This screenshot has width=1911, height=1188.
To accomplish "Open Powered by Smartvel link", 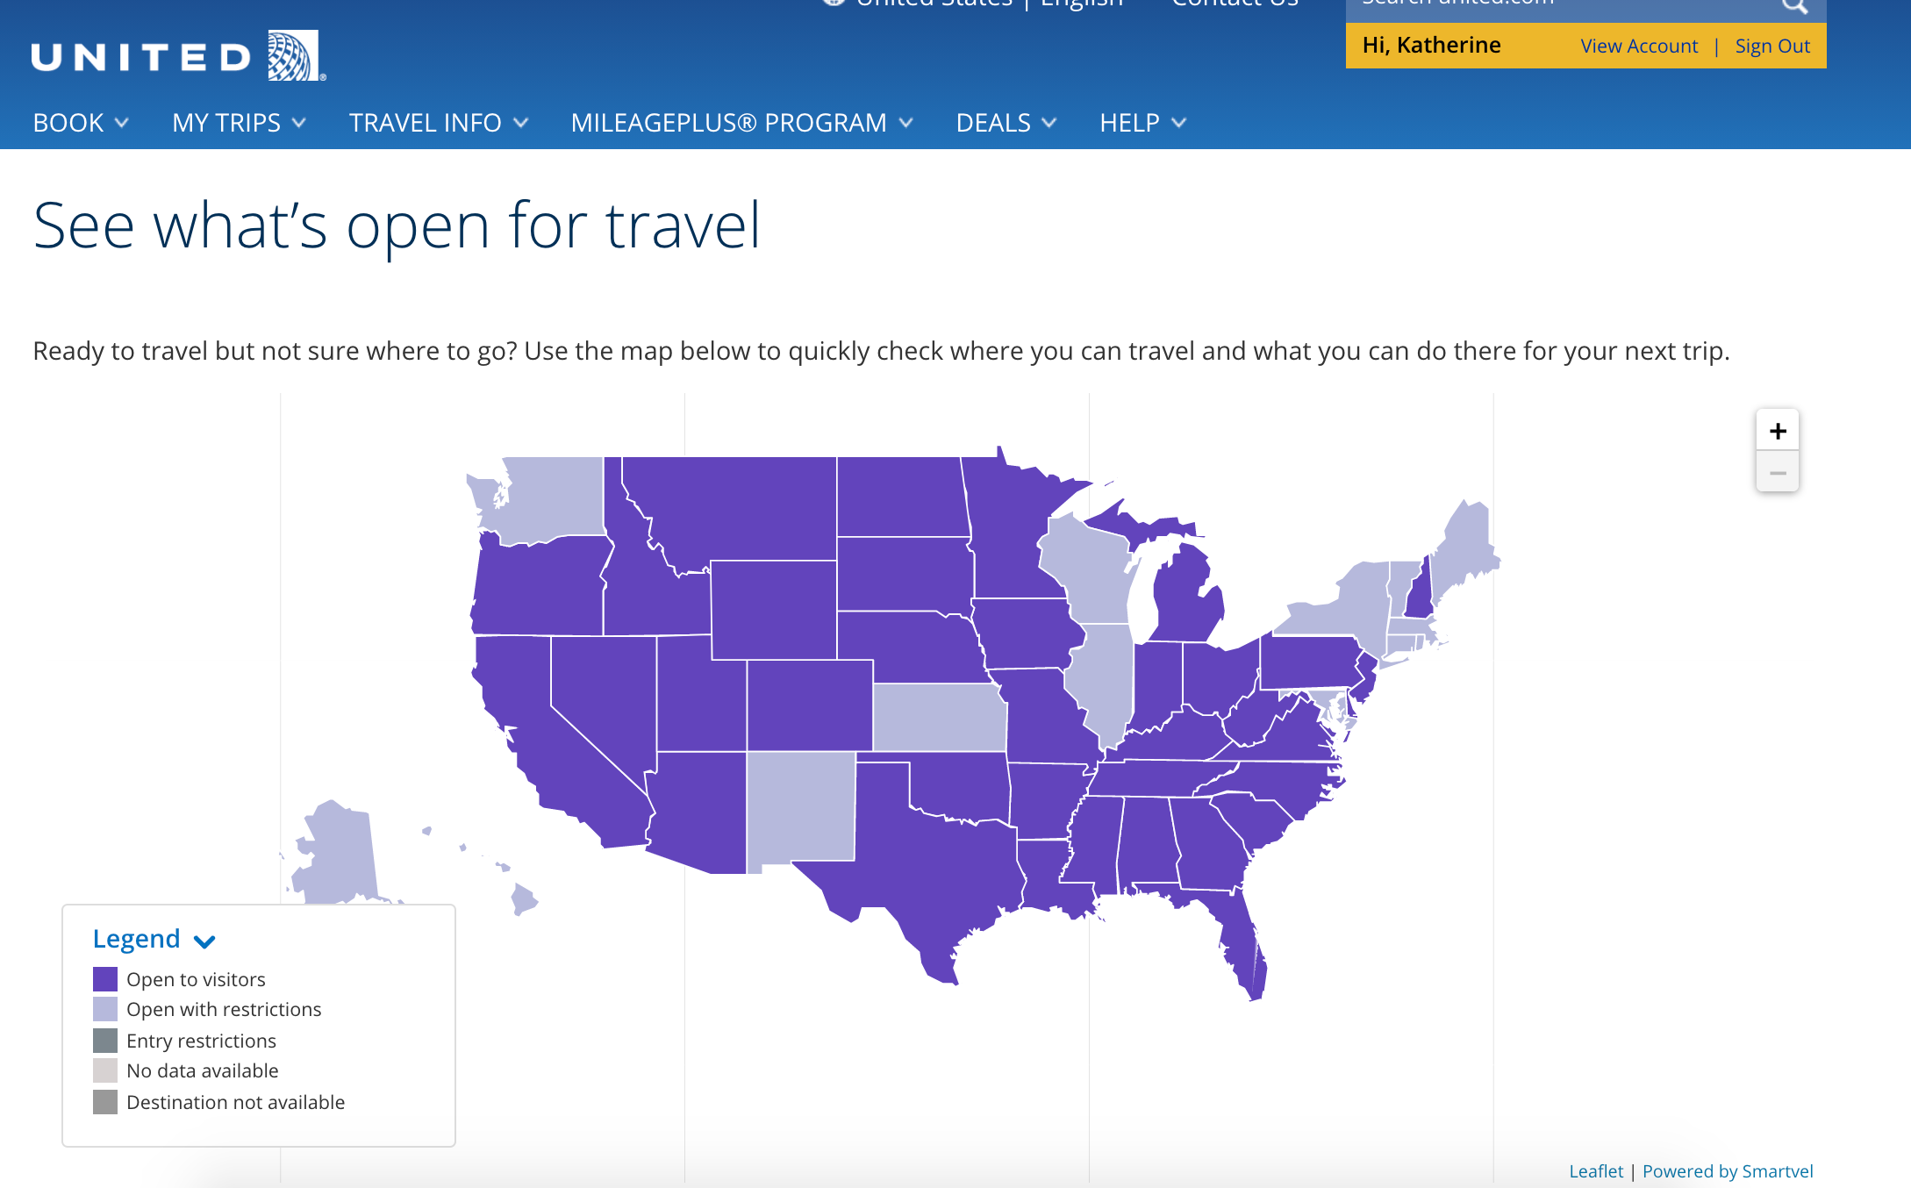I will pyautogui.click(x=1728, y=1170).
